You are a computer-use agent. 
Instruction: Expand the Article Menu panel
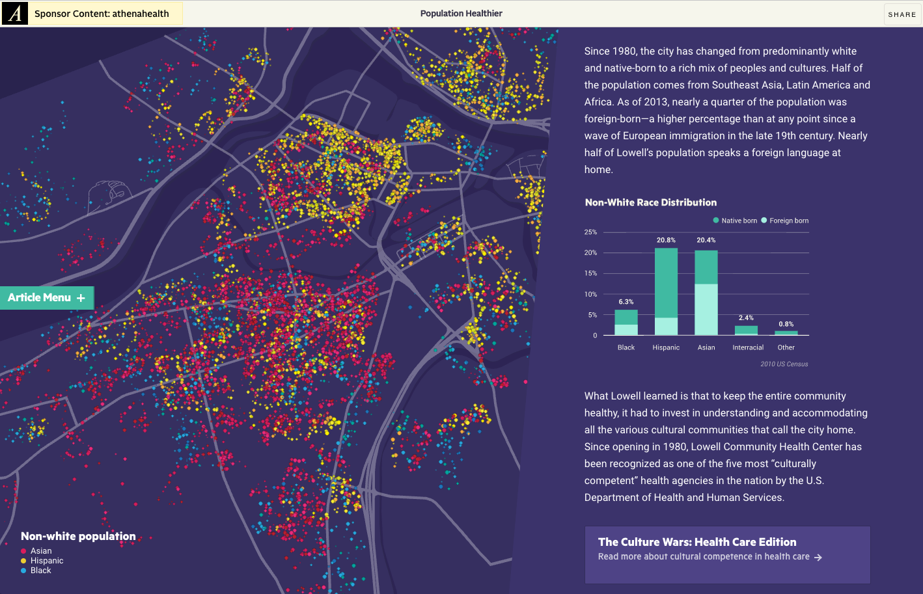click(47, 298)
